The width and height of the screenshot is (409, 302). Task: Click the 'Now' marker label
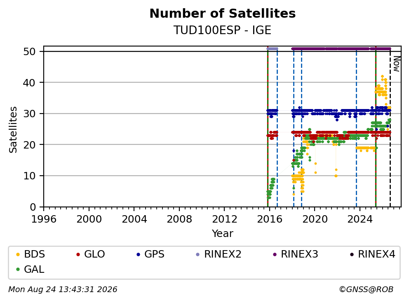click(397, 64)
